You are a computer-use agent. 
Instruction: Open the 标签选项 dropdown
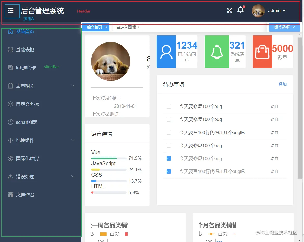coord(285,27)
